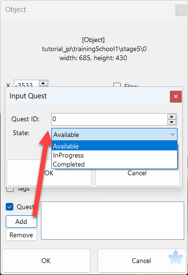Focus the Quest ID input field

pos(109,119)
